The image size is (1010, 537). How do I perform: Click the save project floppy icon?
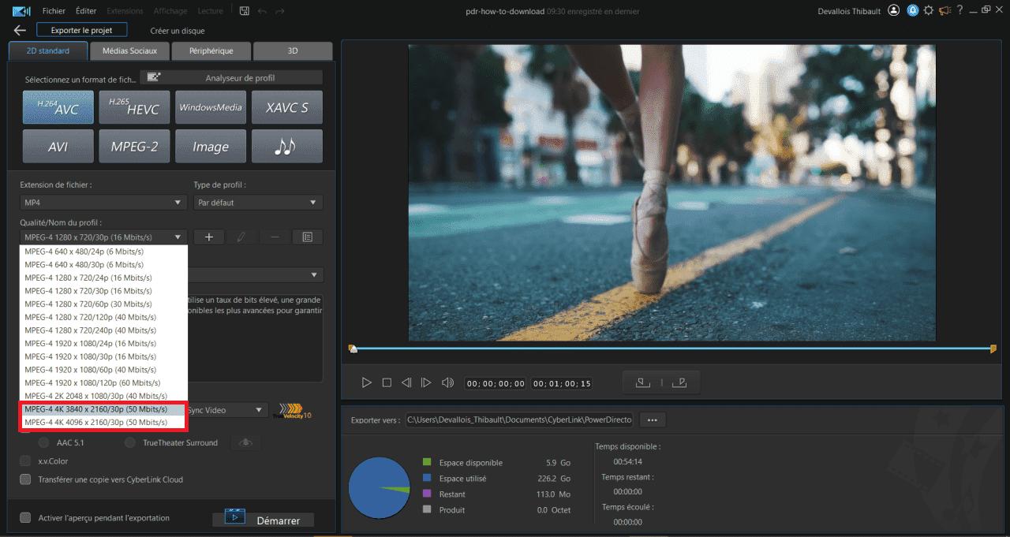coord(245,11)
